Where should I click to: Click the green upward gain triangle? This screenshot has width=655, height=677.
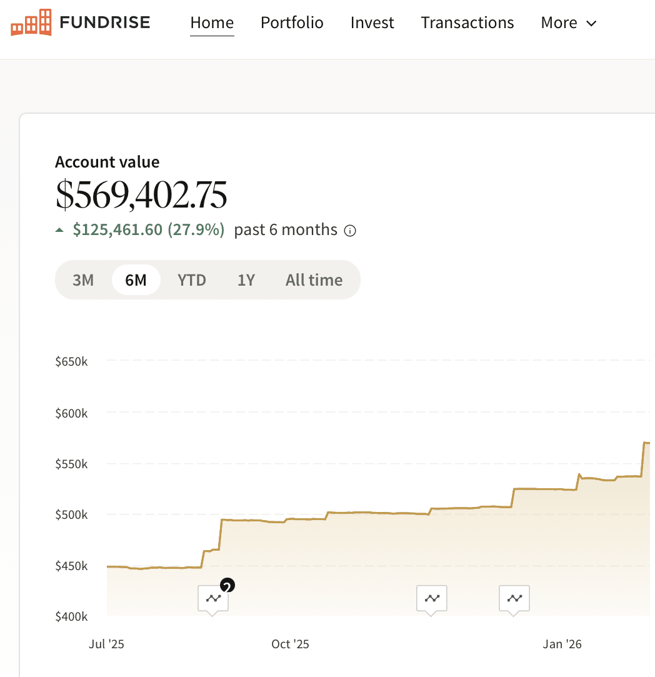[59, 229]
